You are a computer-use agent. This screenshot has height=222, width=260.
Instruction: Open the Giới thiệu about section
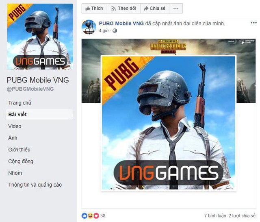[x=19, y=150]
